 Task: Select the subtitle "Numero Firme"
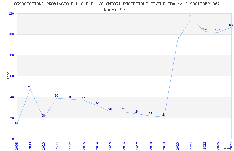pyautogui.click(x=117, y=10)
